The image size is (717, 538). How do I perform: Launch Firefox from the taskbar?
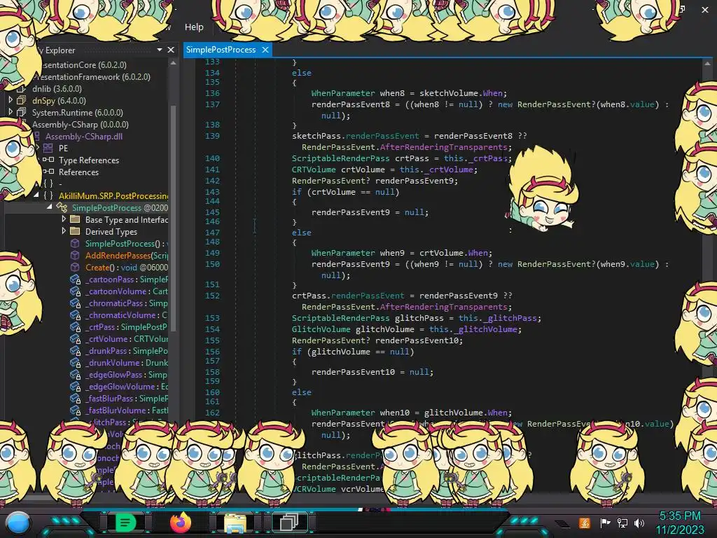point(180,523)
